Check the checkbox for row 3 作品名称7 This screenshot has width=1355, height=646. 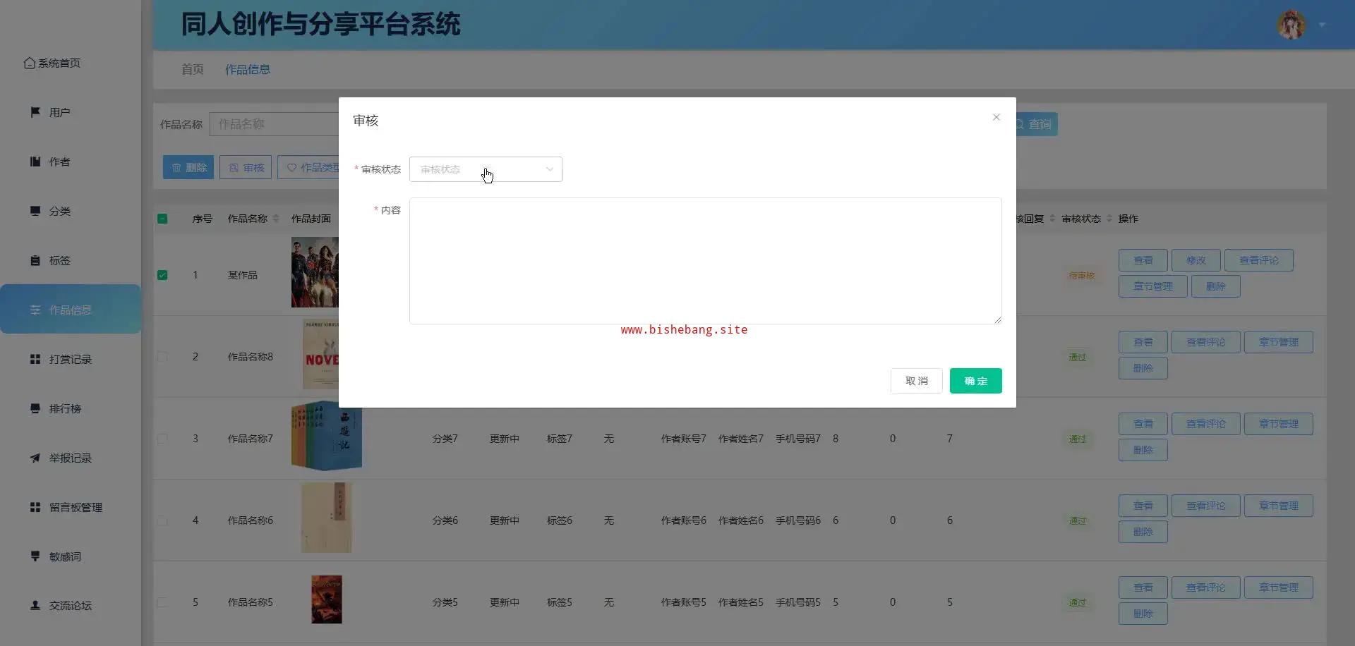162,439
